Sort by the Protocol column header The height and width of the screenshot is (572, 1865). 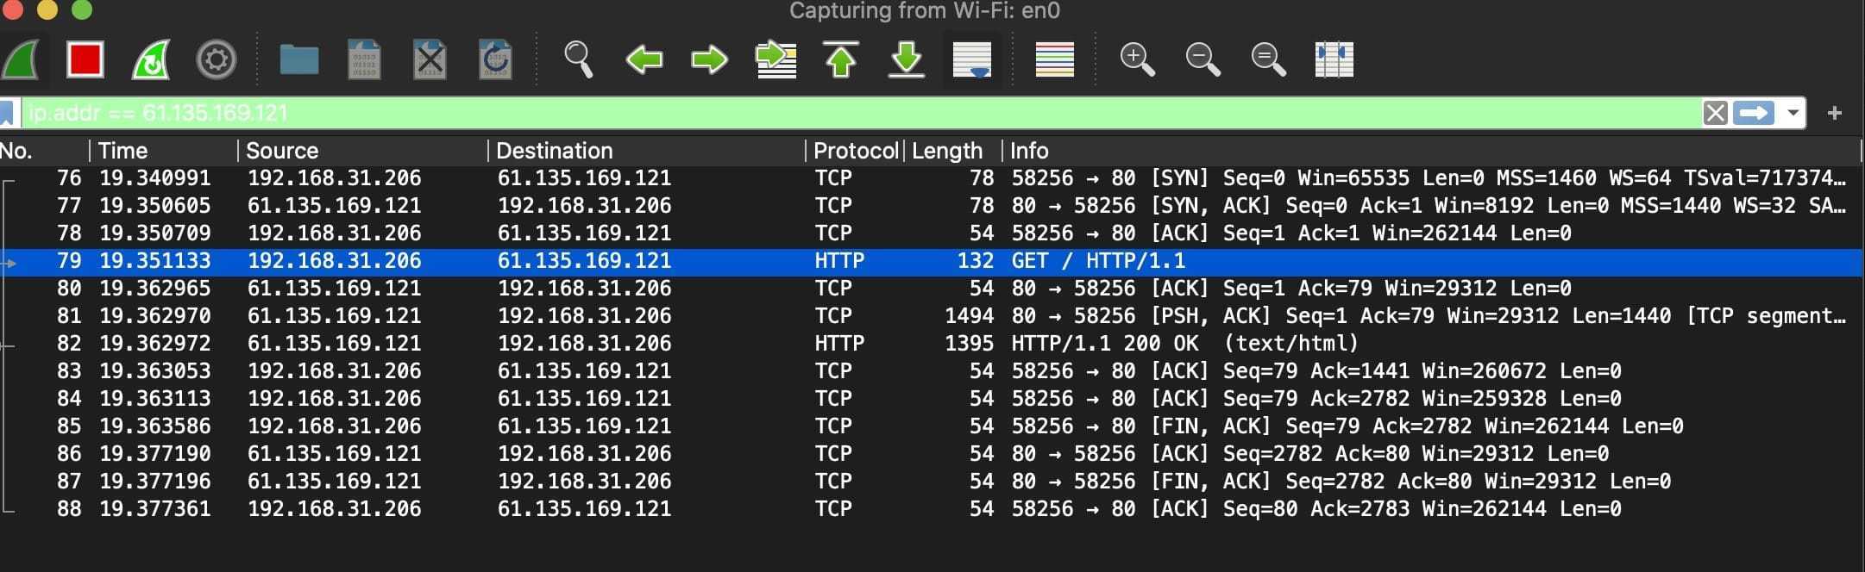tap(855, 151)
